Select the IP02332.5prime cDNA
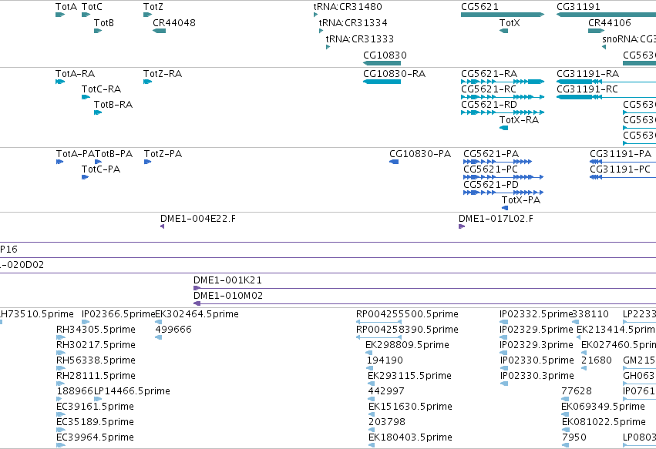The height and width of the screenshot is (449, 656). (503, 322)
